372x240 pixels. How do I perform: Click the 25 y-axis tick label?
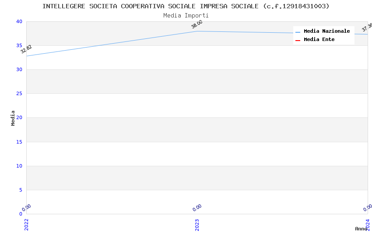19,94
